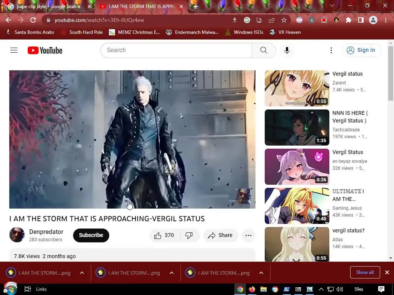Expand second I AM THE STORM download options
Viewport: 394px width, 295px height.
click(x=172, y=273)
